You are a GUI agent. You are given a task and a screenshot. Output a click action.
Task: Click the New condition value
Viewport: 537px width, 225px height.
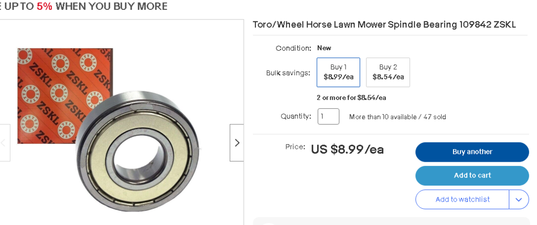[x=324, y=48]
